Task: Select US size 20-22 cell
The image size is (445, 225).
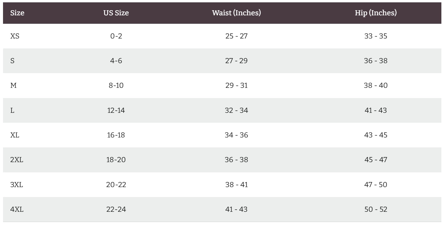Action: 116,185
